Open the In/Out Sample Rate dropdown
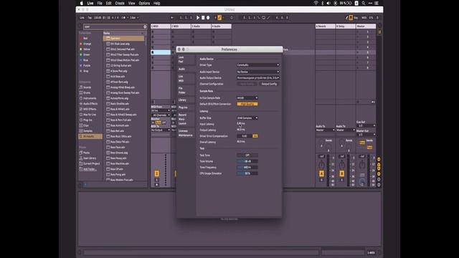This screenshot has width=459, height=258. click(247, 98)
